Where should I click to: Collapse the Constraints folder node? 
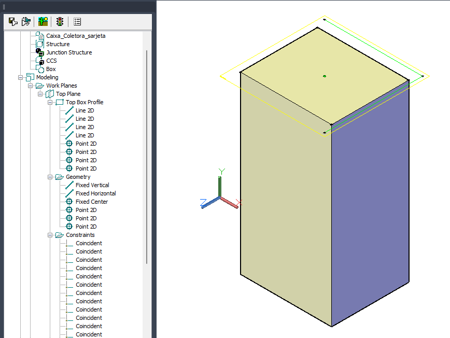tap(50, 235)
